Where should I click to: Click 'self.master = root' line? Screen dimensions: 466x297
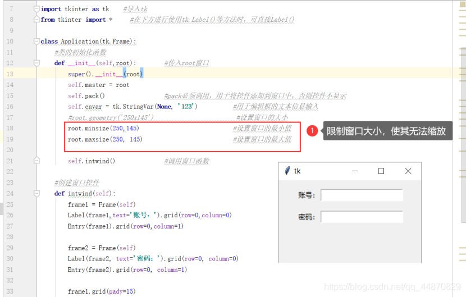[98, 85]
